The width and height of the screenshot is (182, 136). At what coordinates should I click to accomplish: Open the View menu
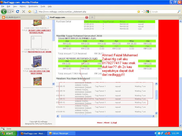(15, 6)
